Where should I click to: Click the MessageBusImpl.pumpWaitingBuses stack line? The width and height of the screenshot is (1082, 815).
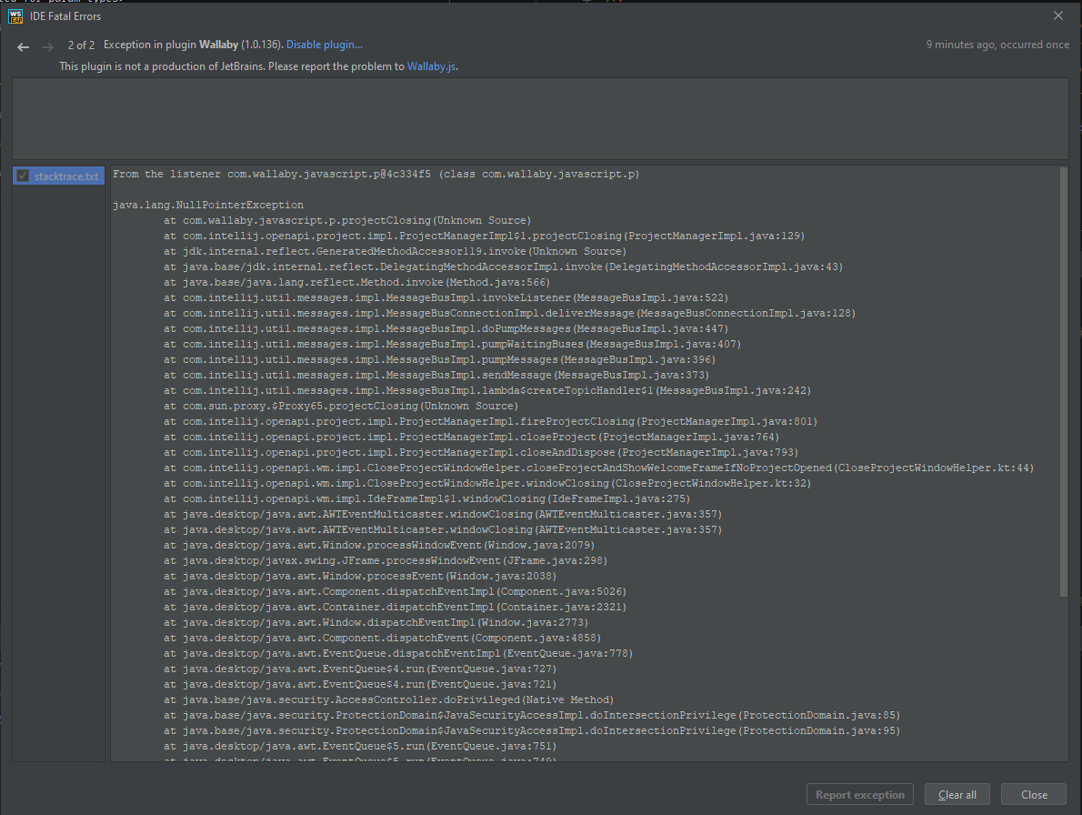(452, 344)
